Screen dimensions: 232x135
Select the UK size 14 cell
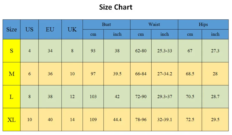coord(72,120)
